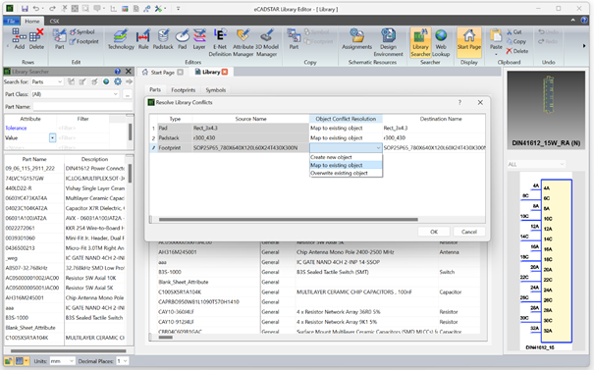Click the globe icon in Library Searcher

[x=106, y=81]
